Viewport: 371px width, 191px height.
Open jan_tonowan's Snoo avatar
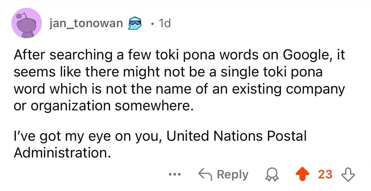click(26, 24)
